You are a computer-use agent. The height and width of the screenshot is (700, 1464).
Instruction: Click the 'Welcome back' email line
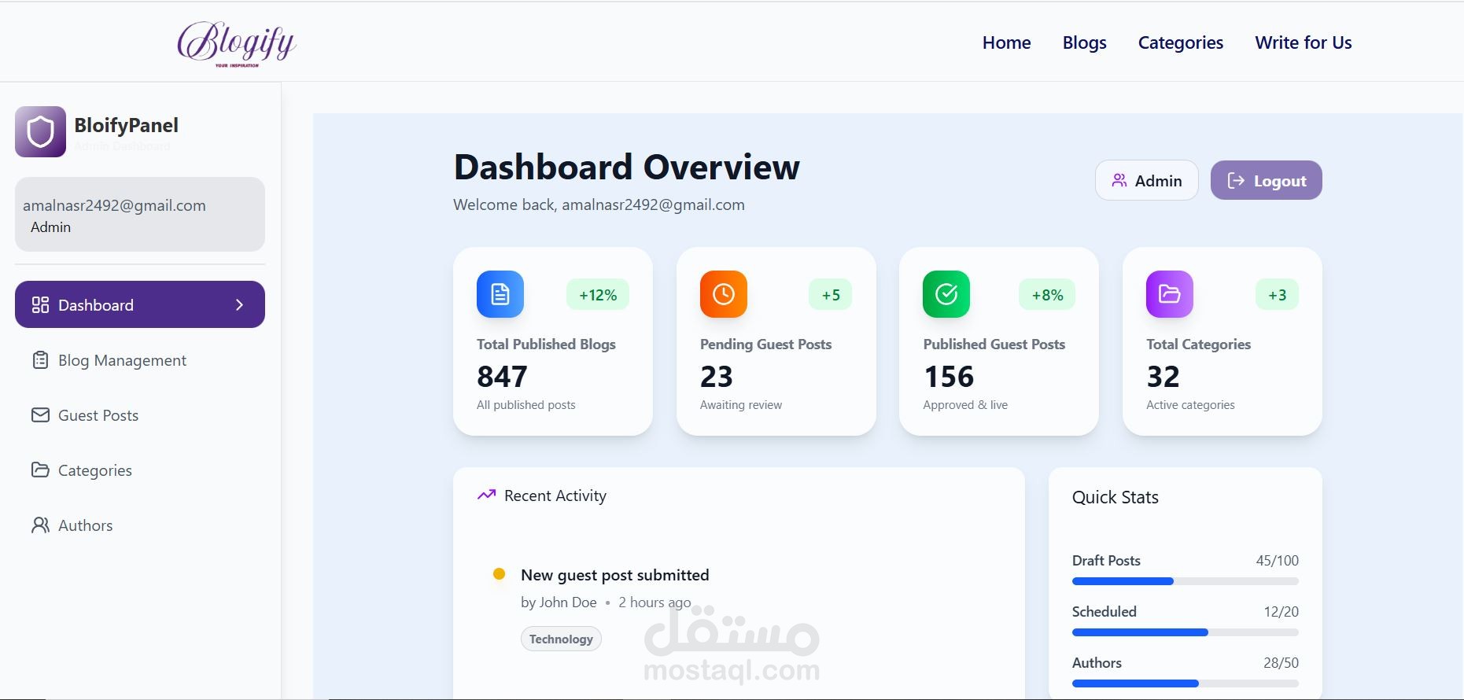coord(599,204)
